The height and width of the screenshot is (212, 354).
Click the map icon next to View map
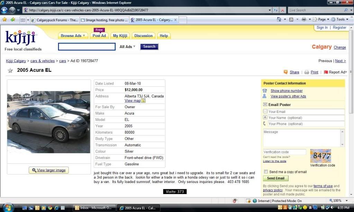pos(143,101)
